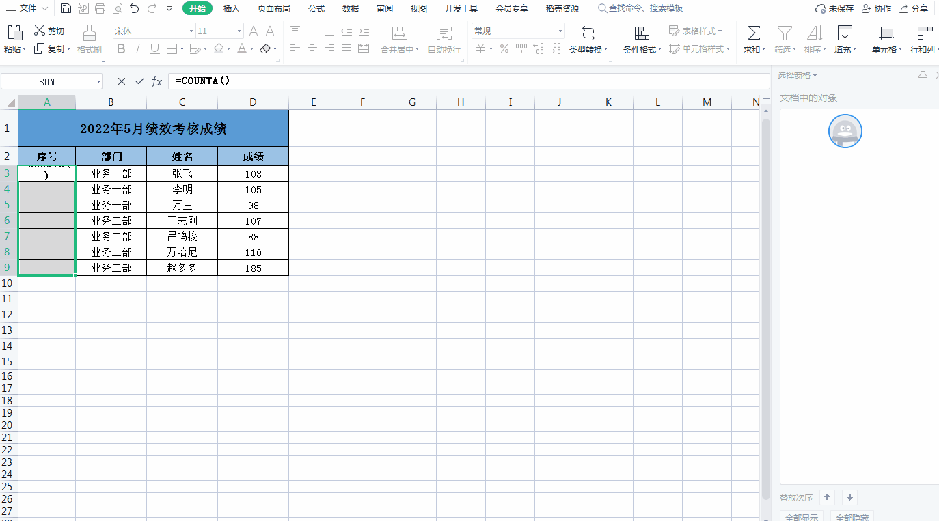Viewport: 939px width, 521px height.
Task: Click the search commands box (查找命令)
Action: click(640, 8)
